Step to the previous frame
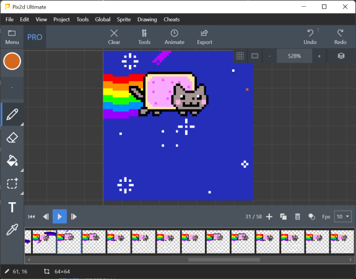The image size is (356, 279). tap(46, 217)
